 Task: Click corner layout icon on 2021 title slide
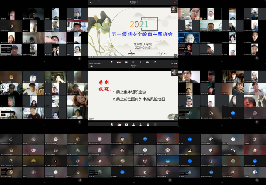point(175,56)
